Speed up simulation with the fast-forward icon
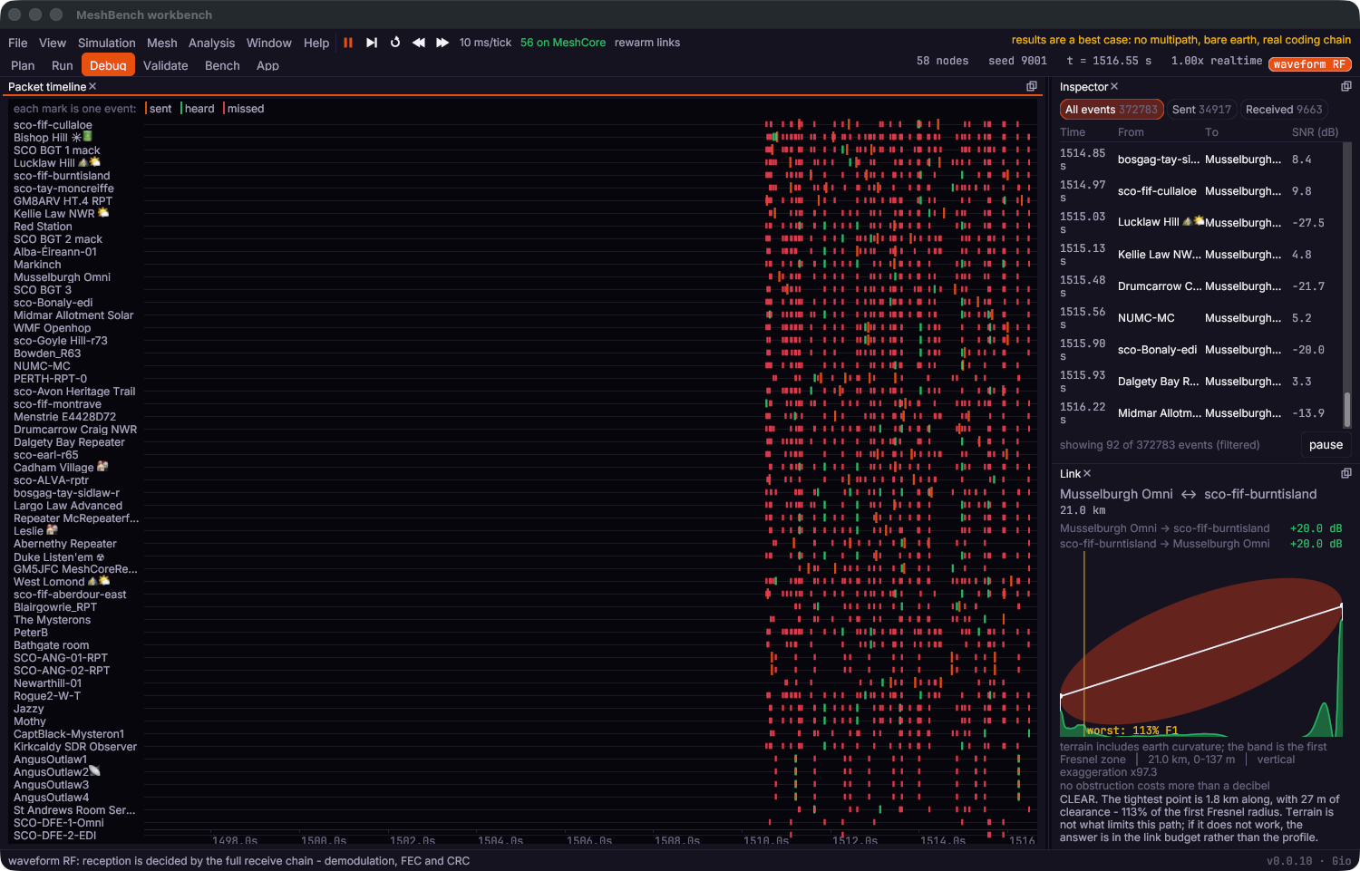This screenshot has width=1360, height=871. pos(442,43)
